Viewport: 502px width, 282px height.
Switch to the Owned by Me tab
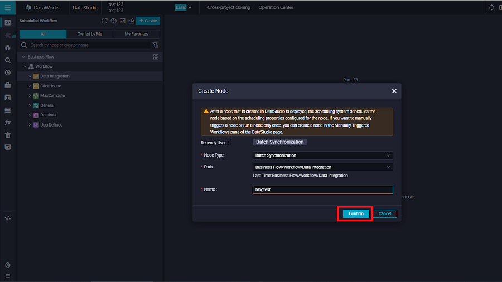click(90, 34)
